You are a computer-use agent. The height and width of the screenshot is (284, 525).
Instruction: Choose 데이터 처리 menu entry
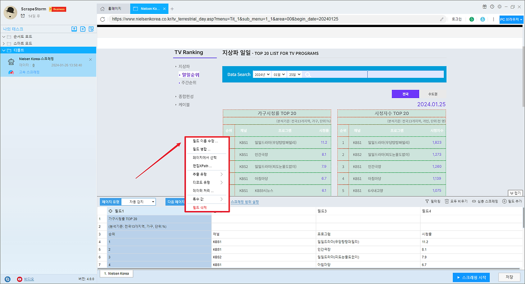[206, 191]
